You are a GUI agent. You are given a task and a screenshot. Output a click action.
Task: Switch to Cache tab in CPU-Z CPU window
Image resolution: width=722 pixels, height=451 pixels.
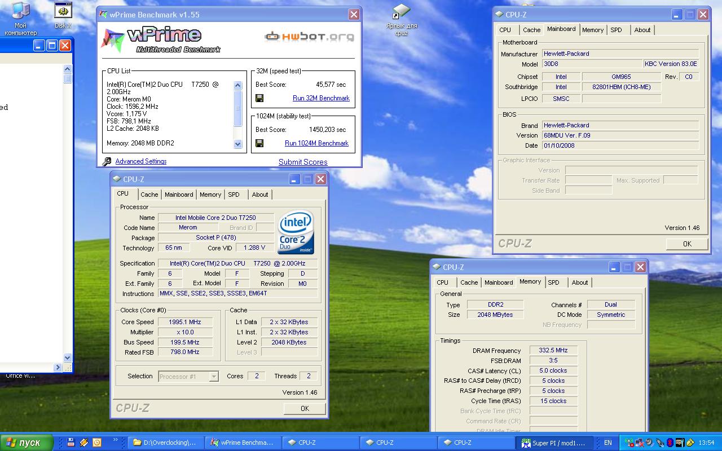149,194
